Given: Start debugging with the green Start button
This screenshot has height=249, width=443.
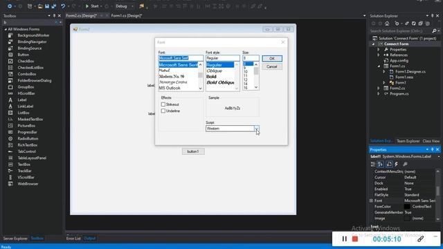Looking at the screenshot, I should (x=92, y=6).
